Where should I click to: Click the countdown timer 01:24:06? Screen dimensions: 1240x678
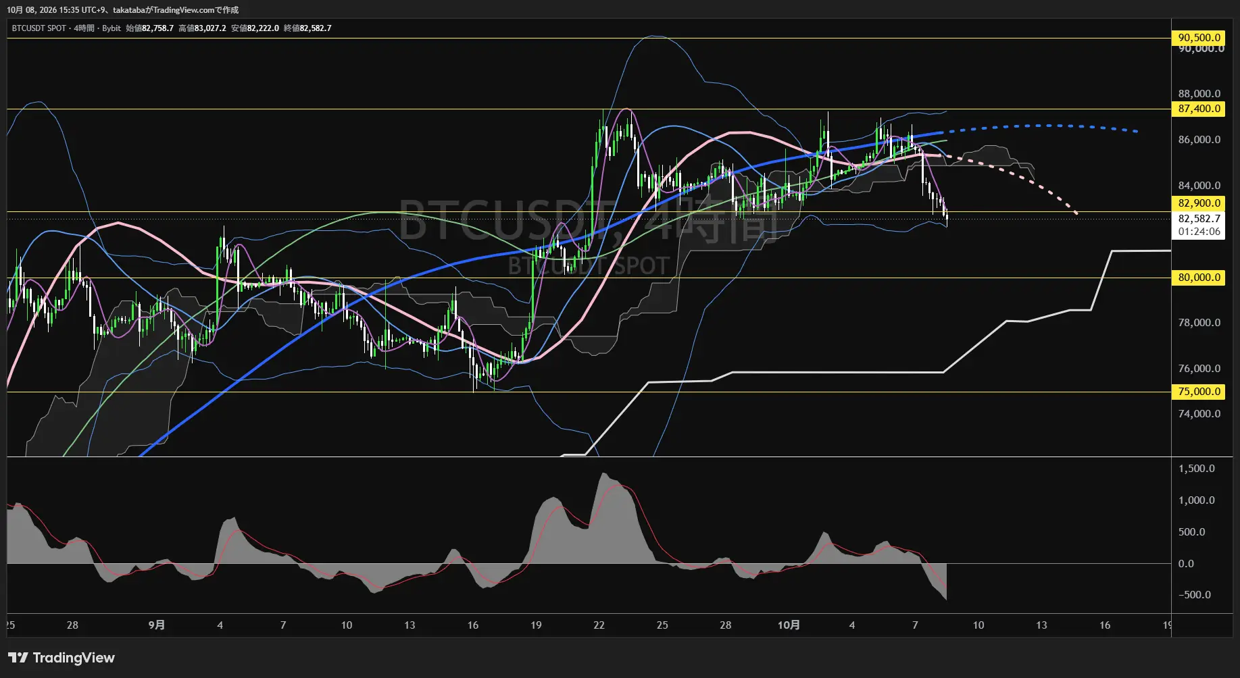click(1199, 232)
